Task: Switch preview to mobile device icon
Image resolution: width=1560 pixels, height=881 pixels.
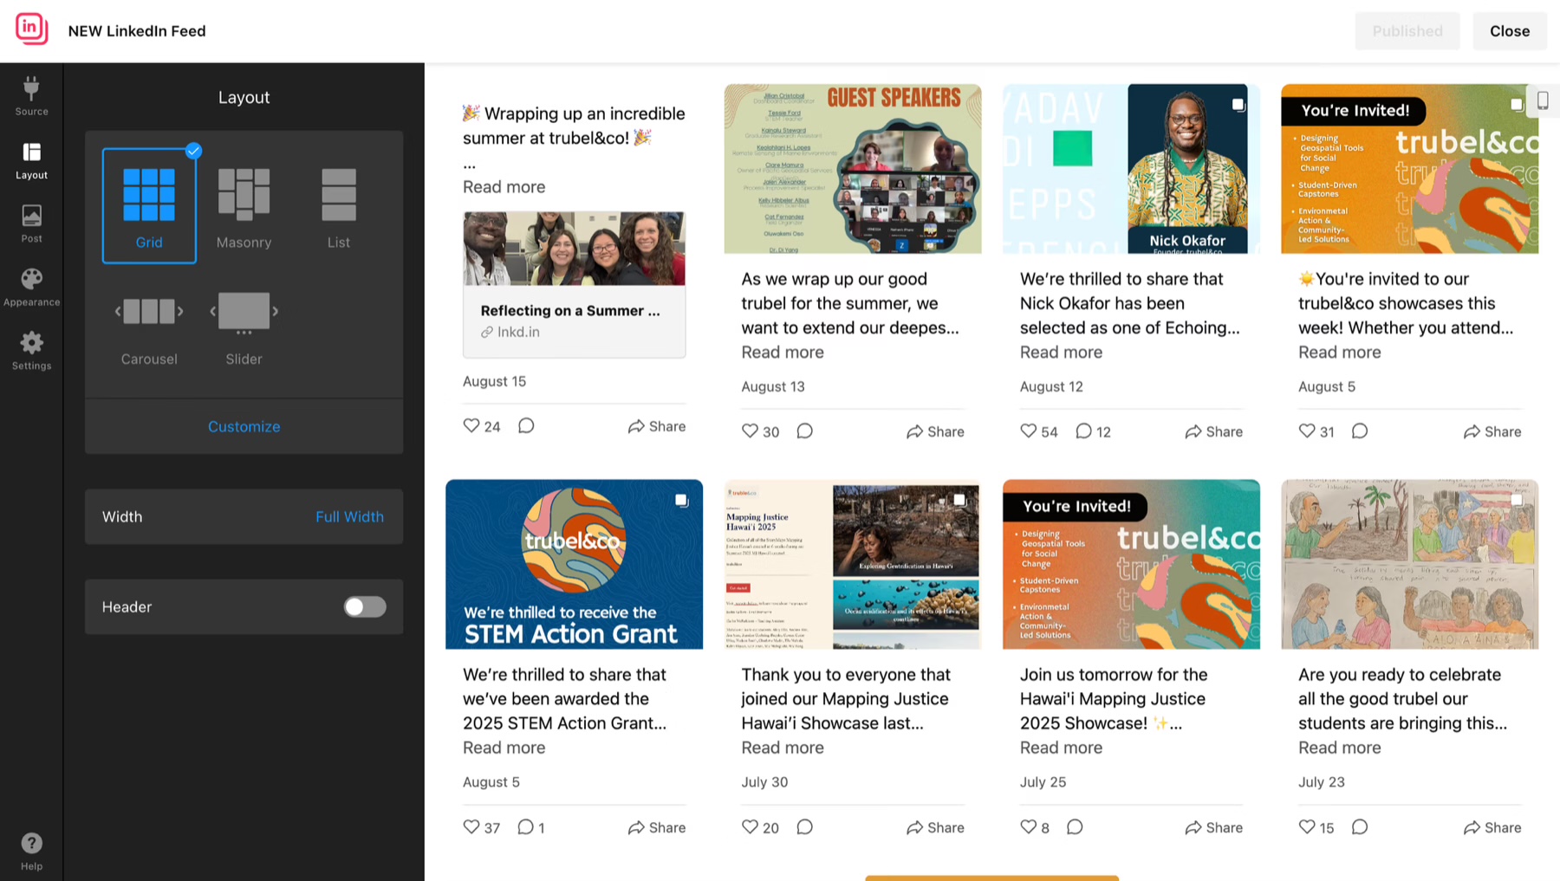Action: click(x=1543, y=100)
